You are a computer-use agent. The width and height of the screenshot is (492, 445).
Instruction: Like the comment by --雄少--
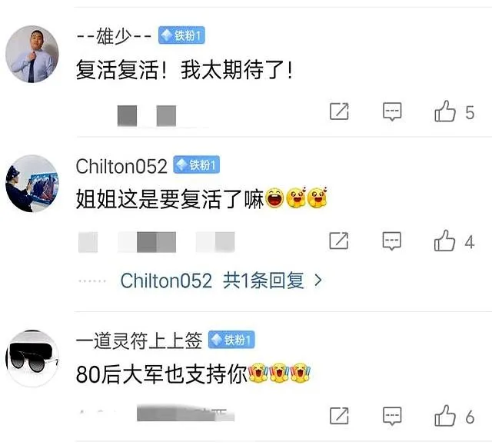point(445,111)
